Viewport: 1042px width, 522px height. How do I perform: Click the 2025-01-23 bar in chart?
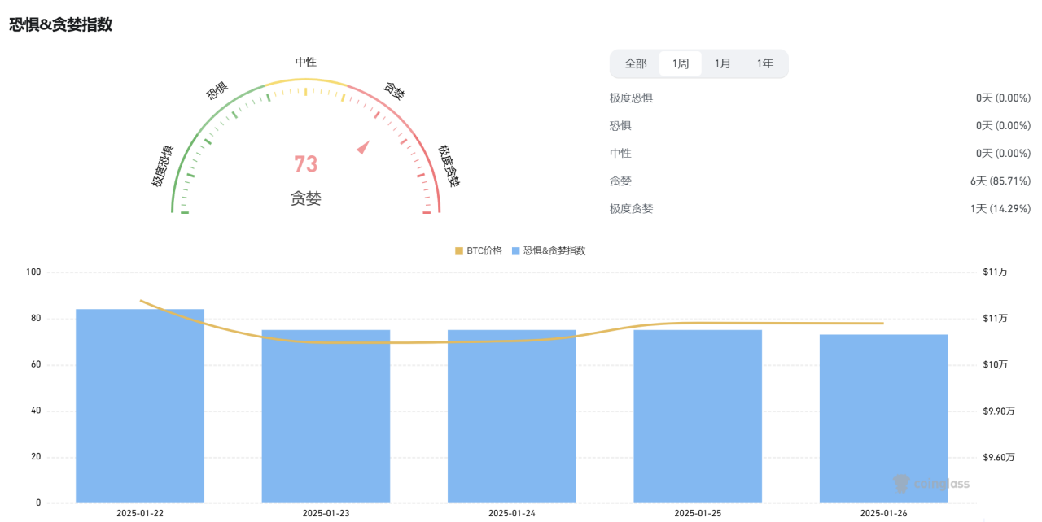coord(326,416)
